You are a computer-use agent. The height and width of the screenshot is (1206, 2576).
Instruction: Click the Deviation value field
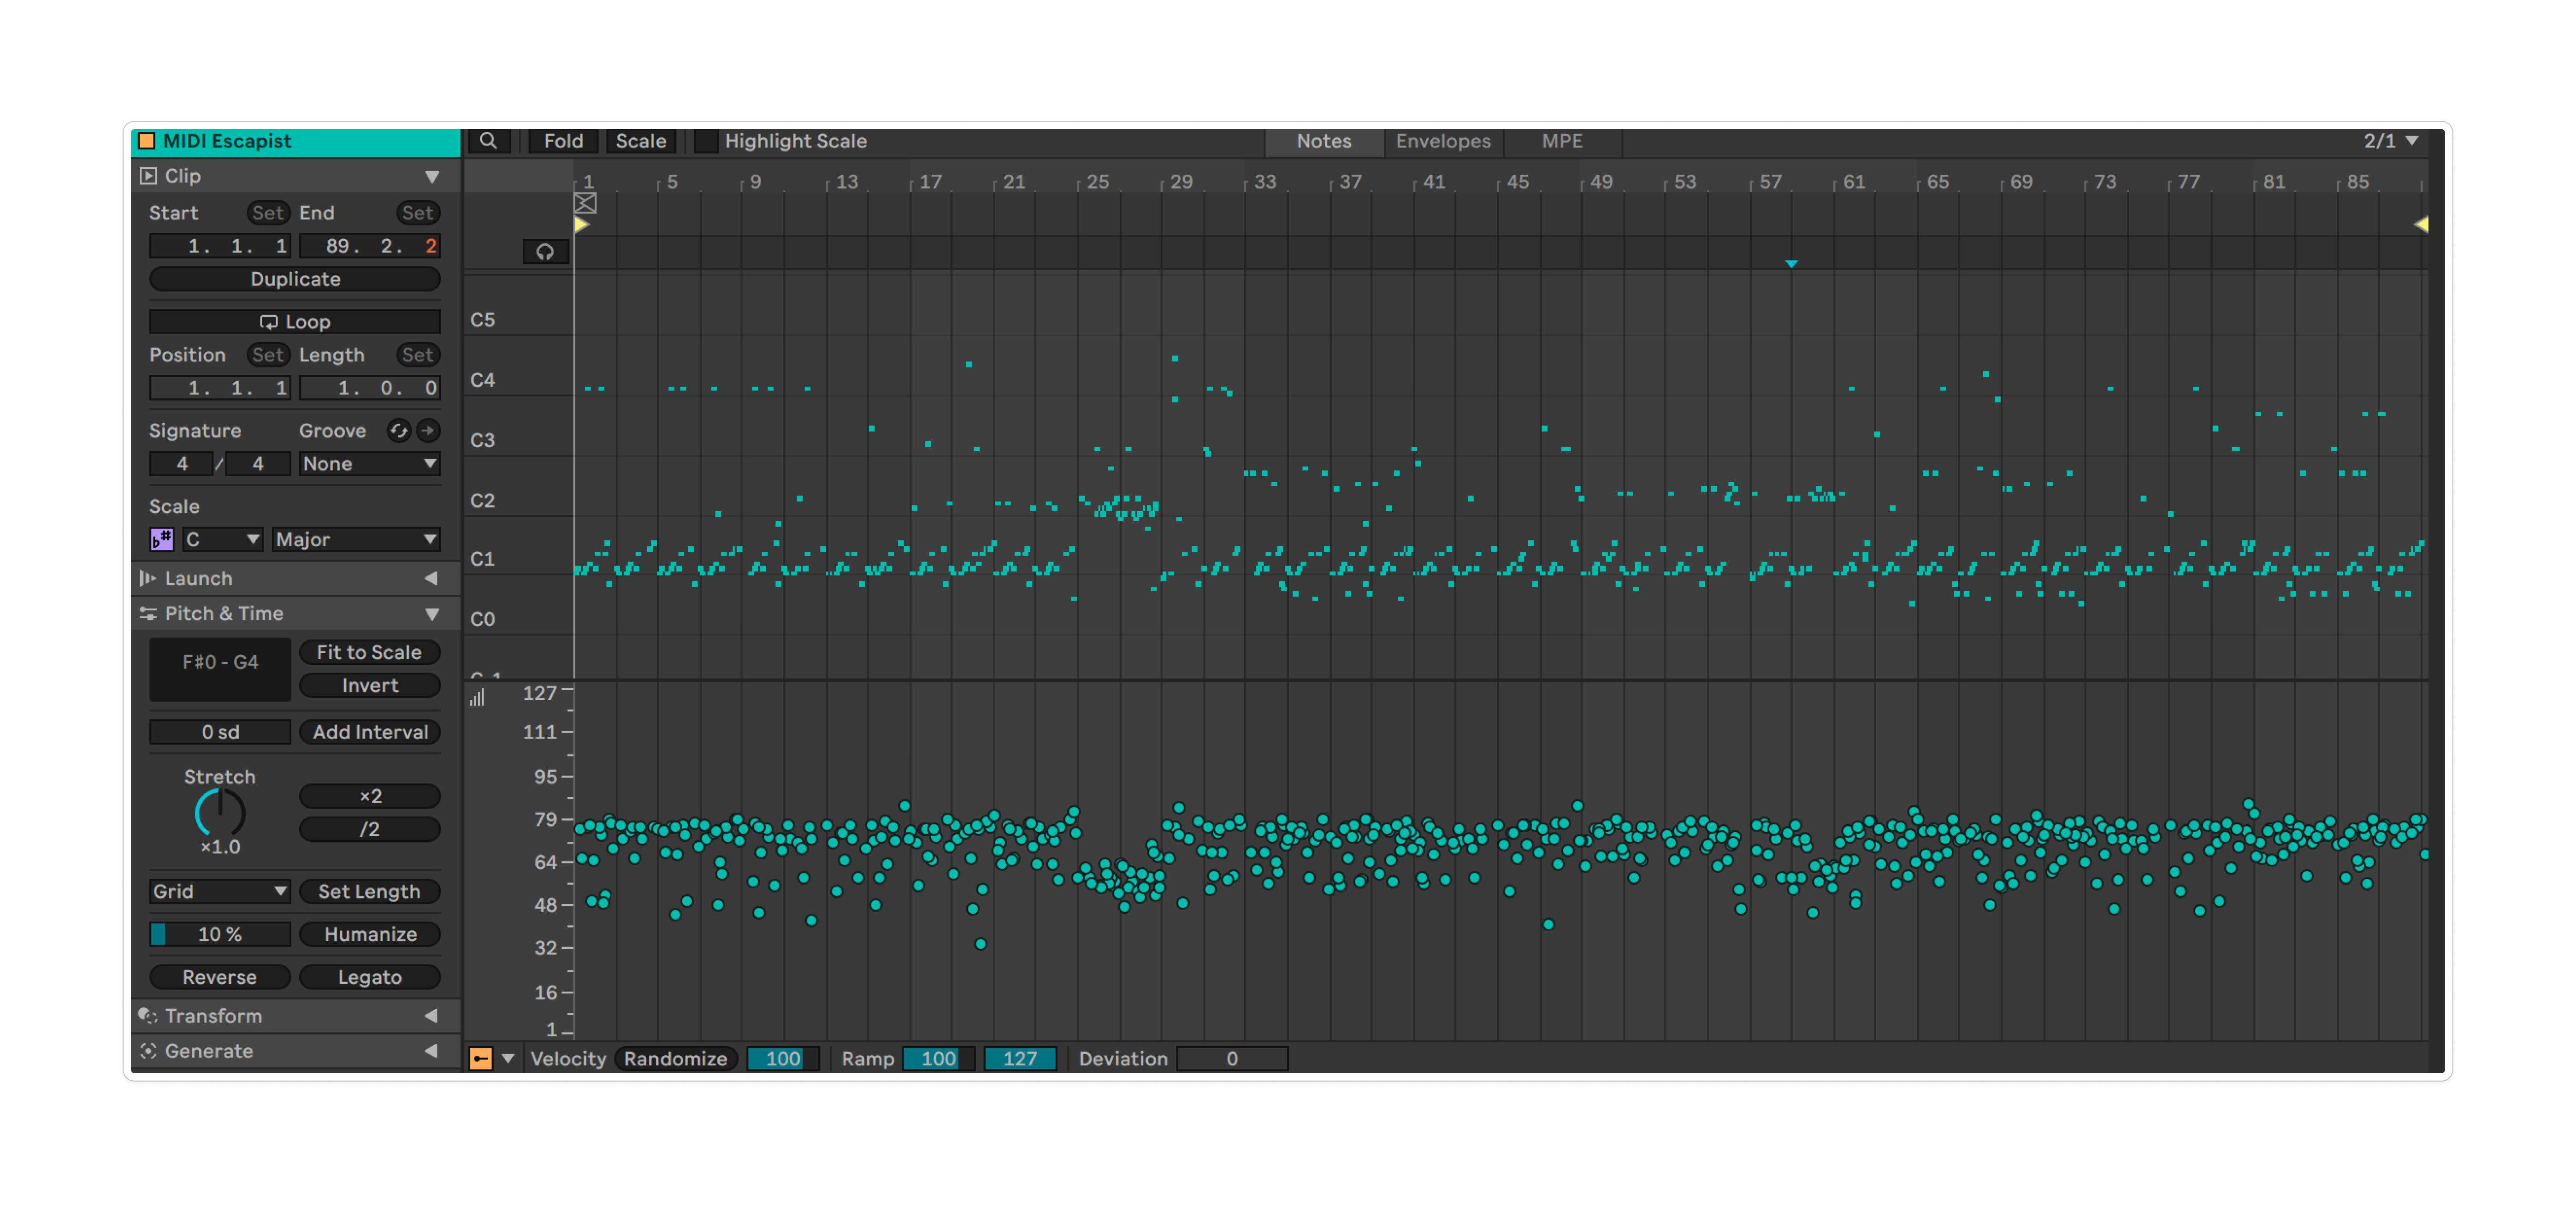pos(1232,1059)
